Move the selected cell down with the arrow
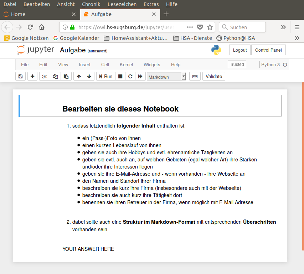The image size is (304, 274). [x=89, y=76]
